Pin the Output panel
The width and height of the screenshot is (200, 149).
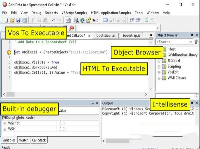point(192,103)
